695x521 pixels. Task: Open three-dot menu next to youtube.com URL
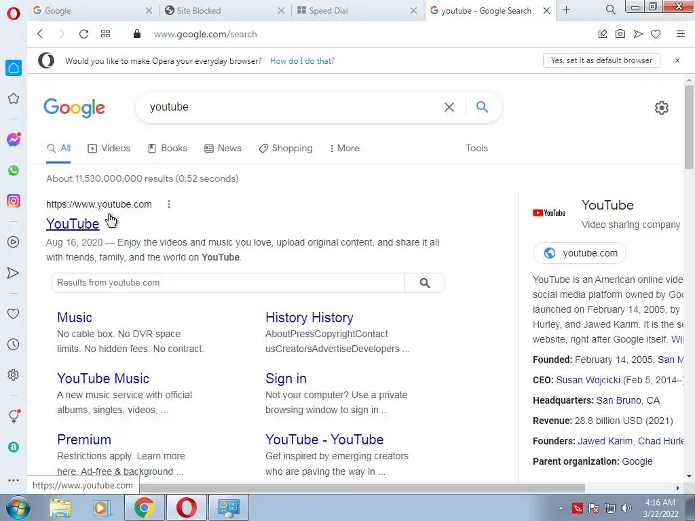169,204
